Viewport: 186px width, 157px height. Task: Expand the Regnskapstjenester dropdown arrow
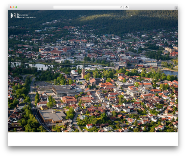point(131,16)
